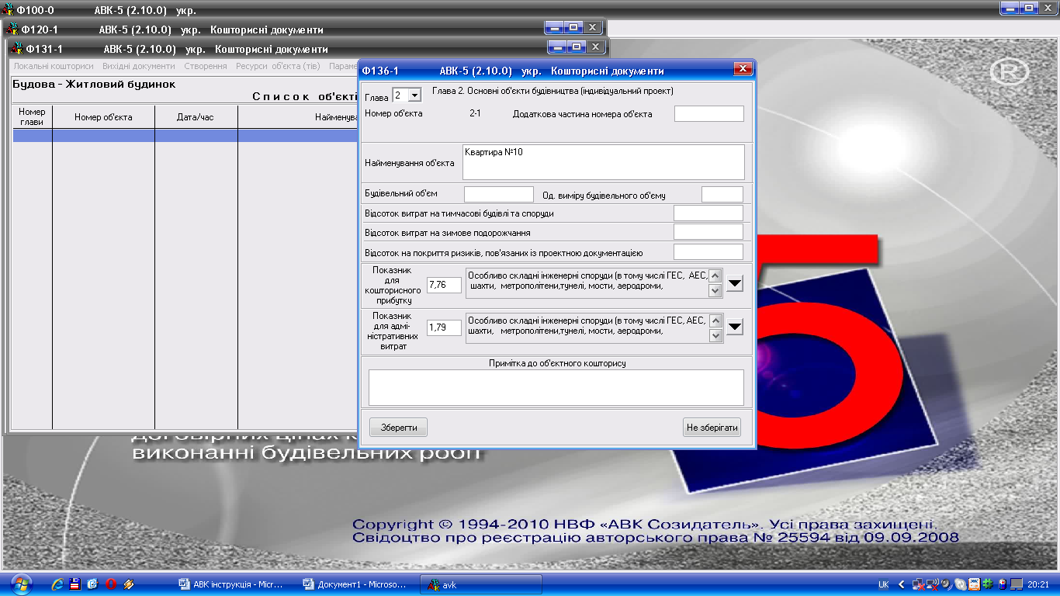Close the Ф136-1 dialog

(x=743, y=69)
